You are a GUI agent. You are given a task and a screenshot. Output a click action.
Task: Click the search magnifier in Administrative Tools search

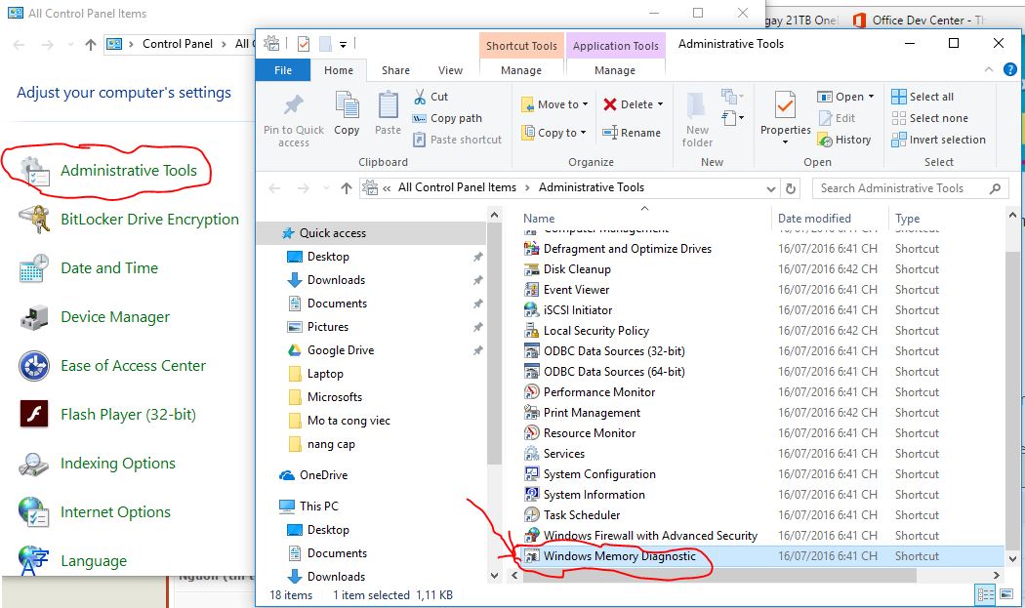point(995,189)
